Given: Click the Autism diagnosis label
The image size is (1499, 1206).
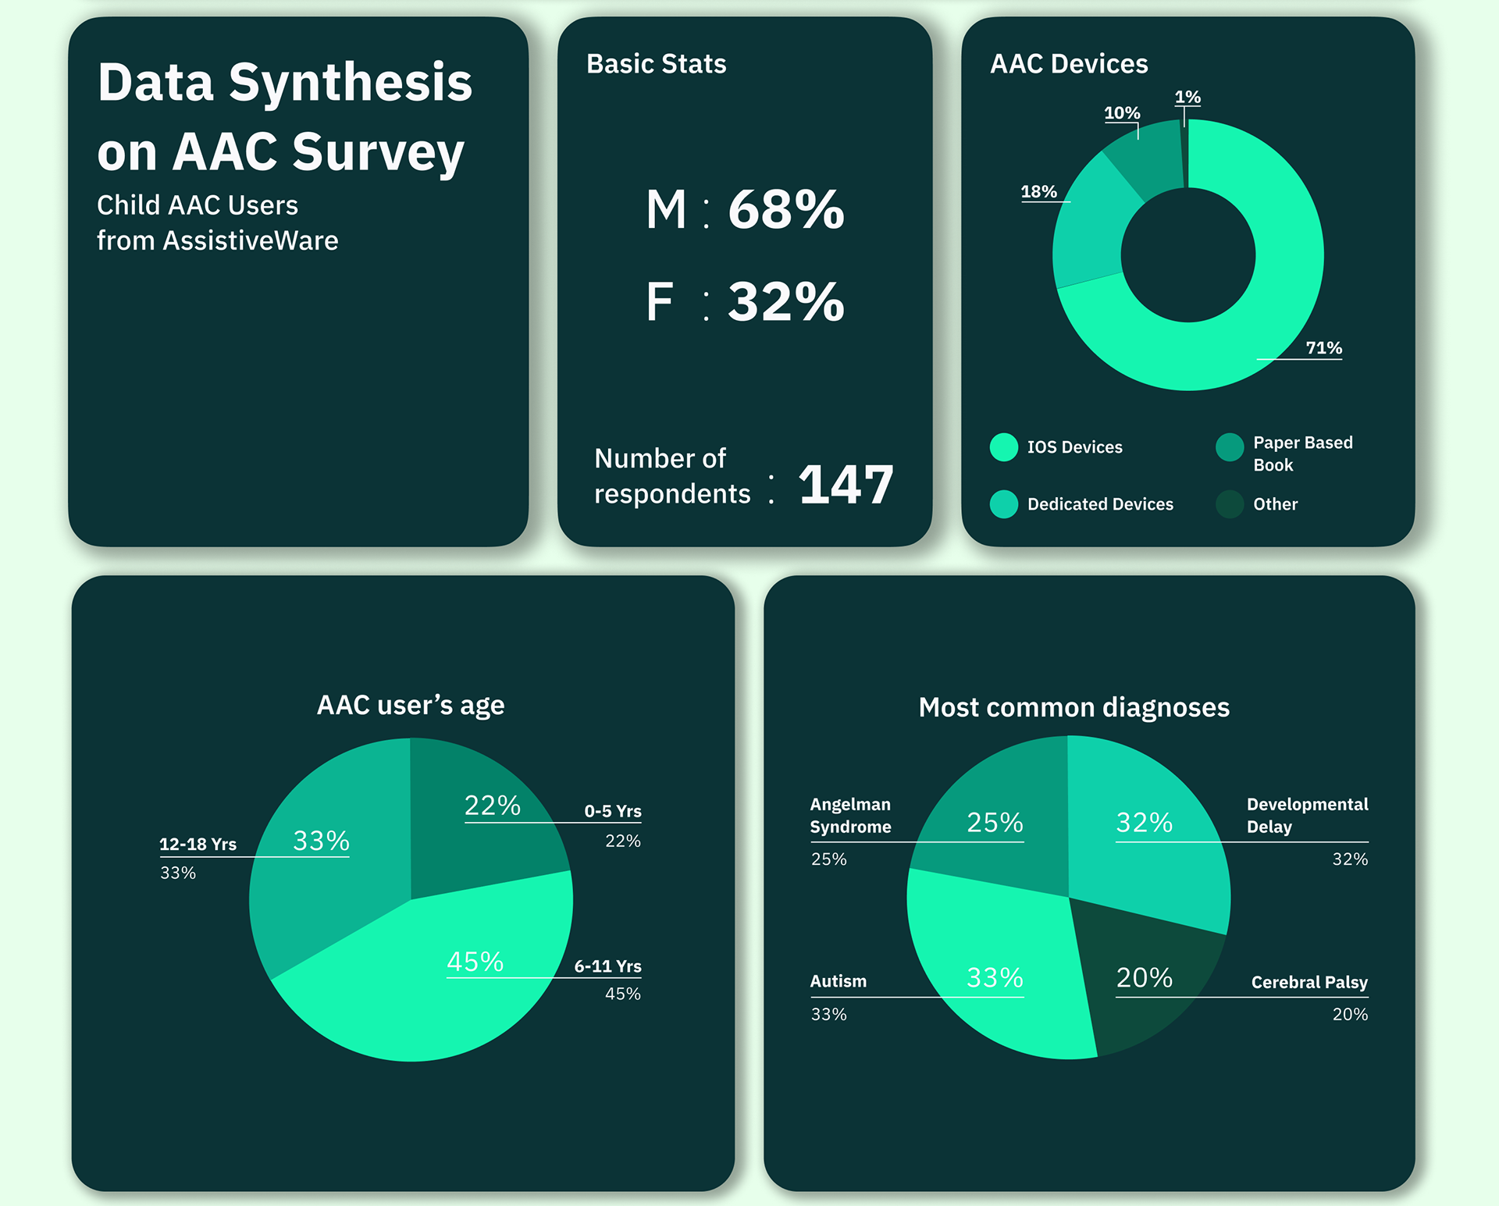Looking at the screenshot, I should (838, 981).
